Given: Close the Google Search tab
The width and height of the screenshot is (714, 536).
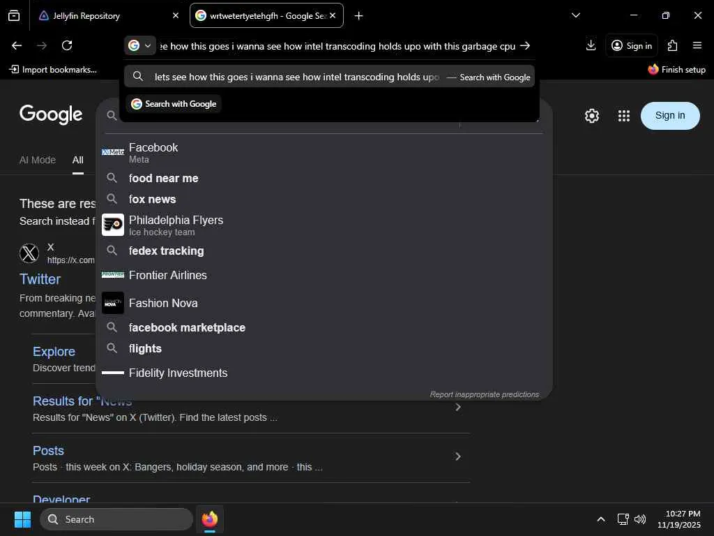Looking at the screenshot, I should (x=333, y=15).
